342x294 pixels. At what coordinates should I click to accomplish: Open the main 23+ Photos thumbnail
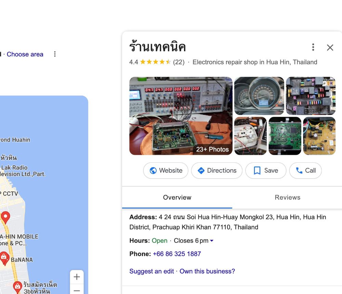pyautogui.click(x=181, y=116)
